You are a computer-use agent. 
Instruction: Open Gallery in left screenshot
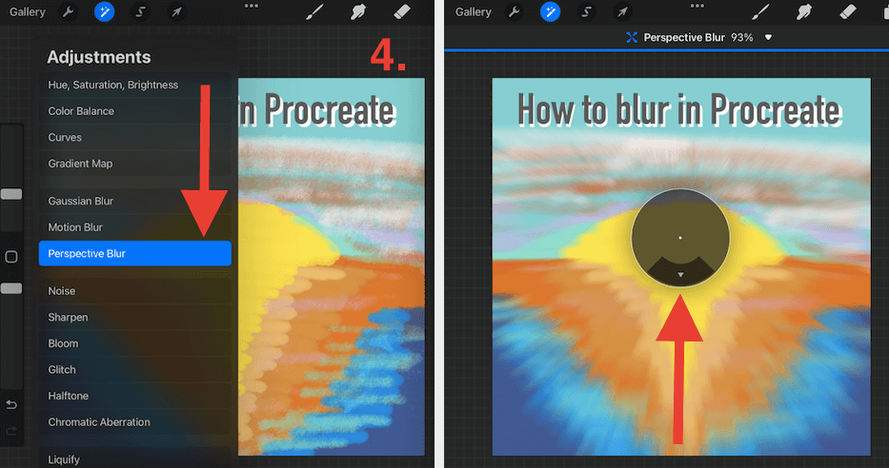tap(28, 11)
